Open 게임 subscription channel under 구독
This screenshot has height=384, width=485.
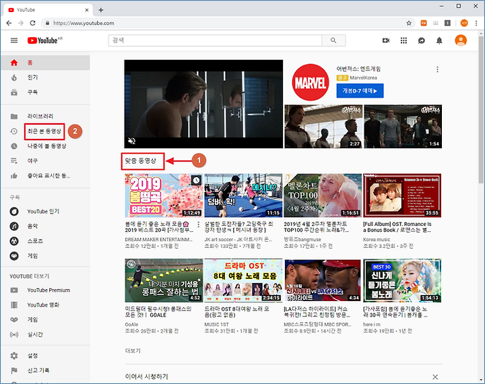pyautogui.click(x=45, y=256)
